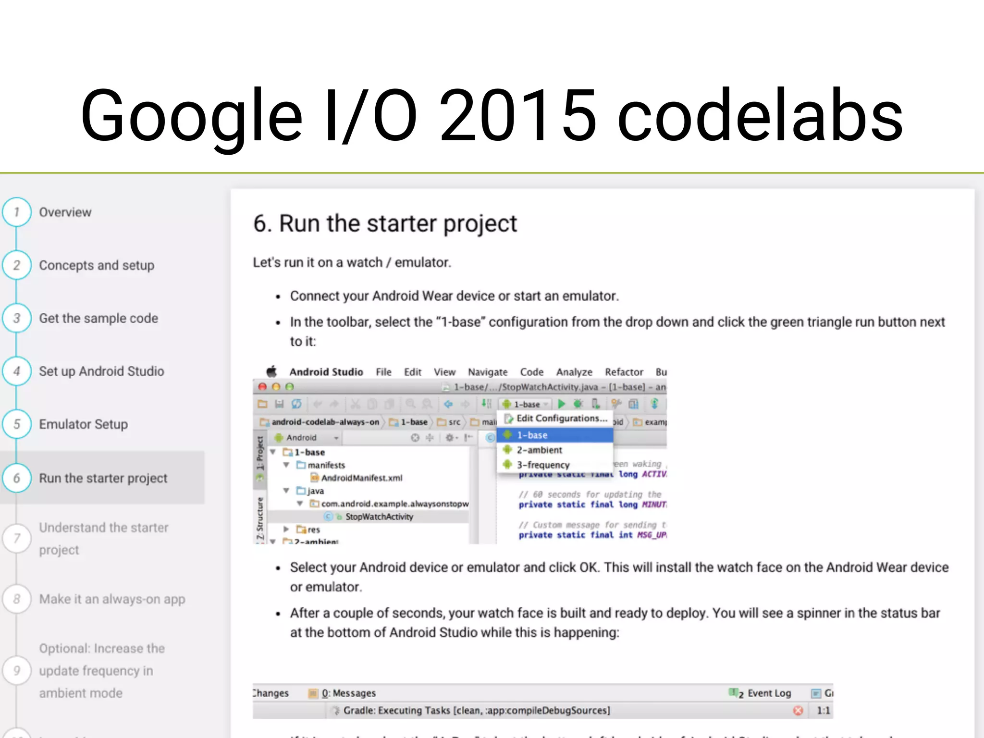
Task: Open the Edit menu
Action: tap(413, 372)
